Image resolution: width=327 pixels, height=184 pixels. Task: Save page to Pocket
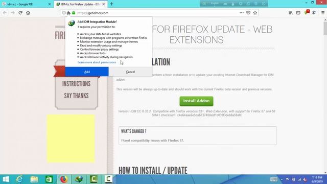(x=248, y=13)
